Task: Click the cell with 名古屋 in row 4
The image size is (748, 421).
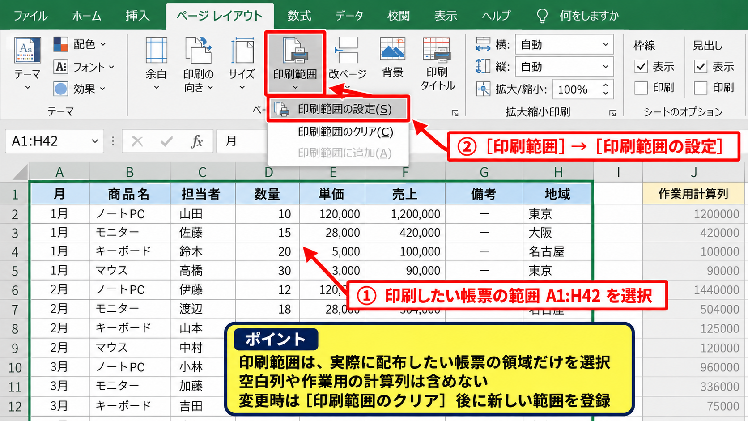Action: [557, 251]
